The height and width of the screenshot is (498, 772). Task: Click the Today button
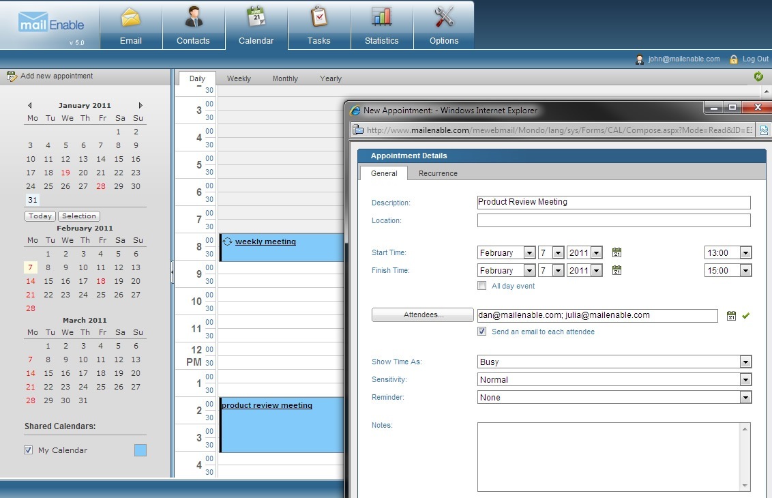(40, 216)
